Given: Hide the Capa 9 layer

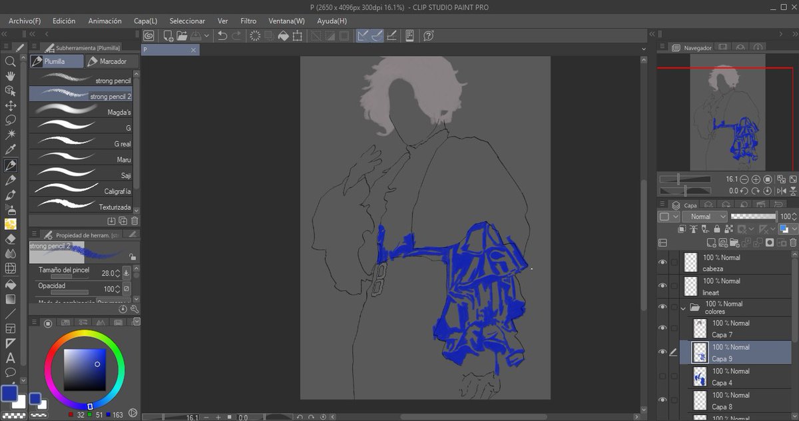Looking at the screenshot, I should [x=663, y=352].
